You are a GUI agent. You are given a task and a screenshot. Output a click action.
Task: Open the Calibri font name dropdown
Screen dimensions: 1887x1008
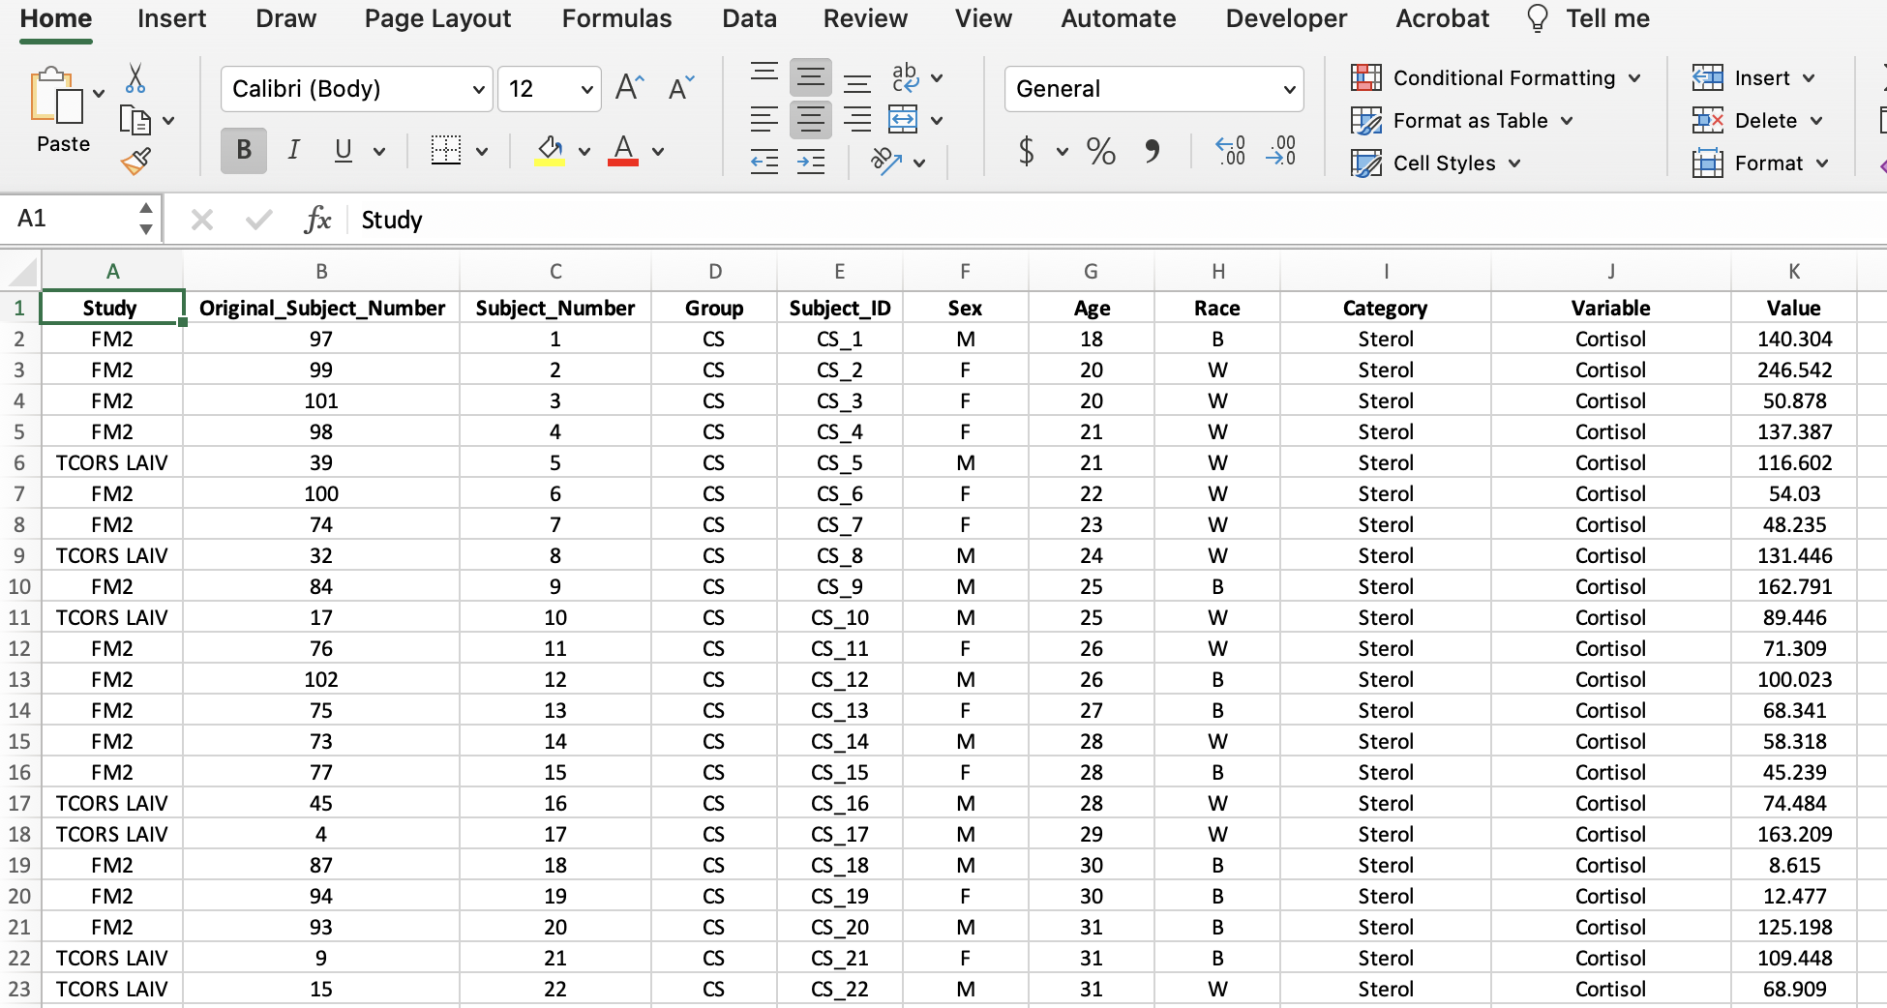[x=478, y=90]
